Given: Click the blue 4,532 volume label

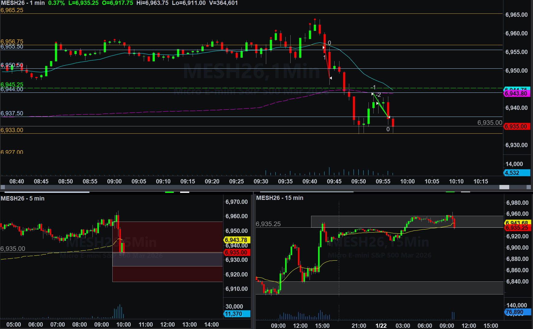Looking at the screenshot, I should coord(517,173).
